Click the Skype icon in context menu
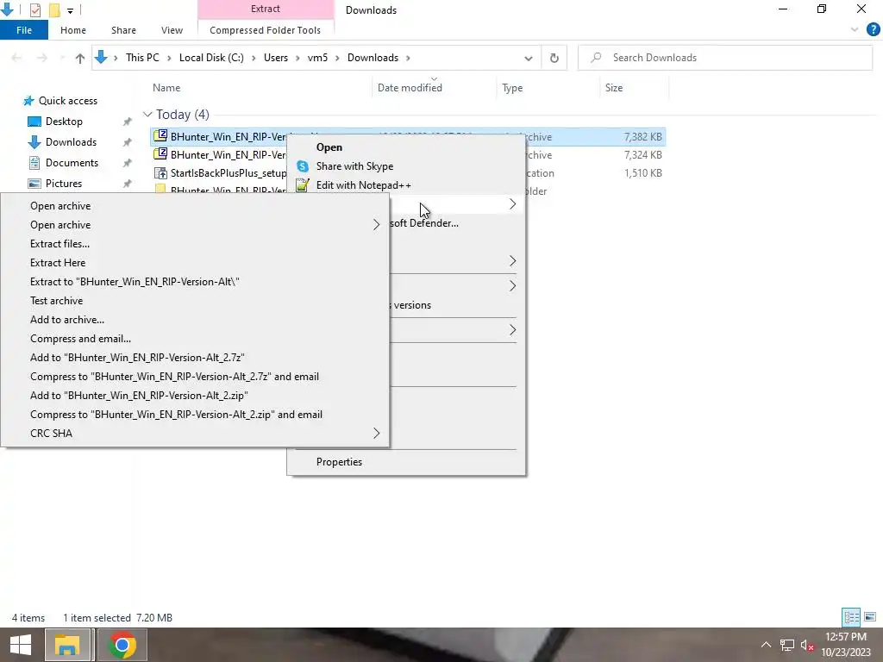This screenshot has width=883, height=662. pyautogui.click(x=303, y=166)
